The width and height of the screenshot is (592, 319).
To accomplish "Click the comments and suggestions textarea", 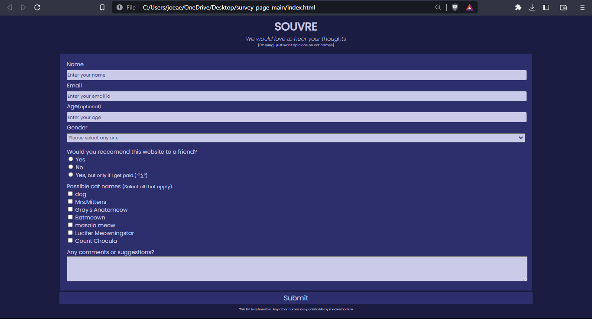I will pos(296,268).
